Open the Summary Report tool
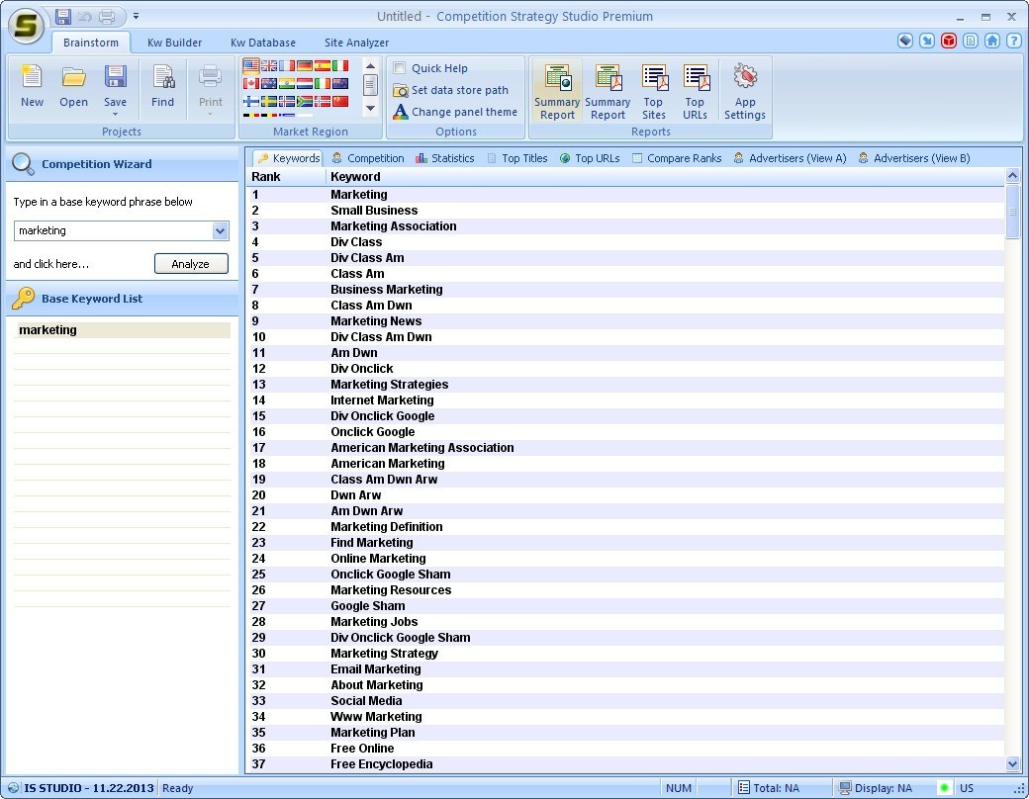1029x799 pixels. point(557,89)
